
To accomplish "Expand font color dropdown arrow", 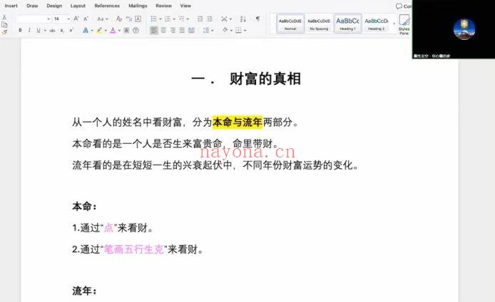I will coord(119,31).
